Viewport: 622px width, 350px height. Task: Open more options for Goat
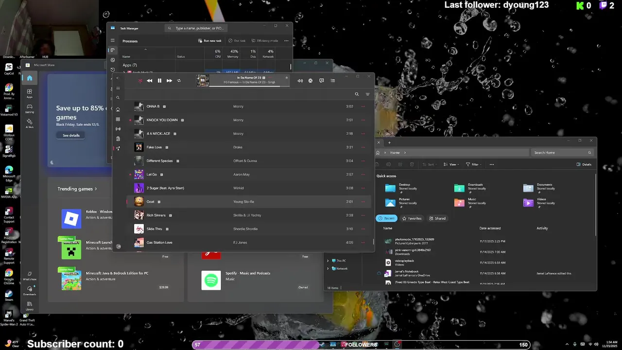[x=363, y=202]
